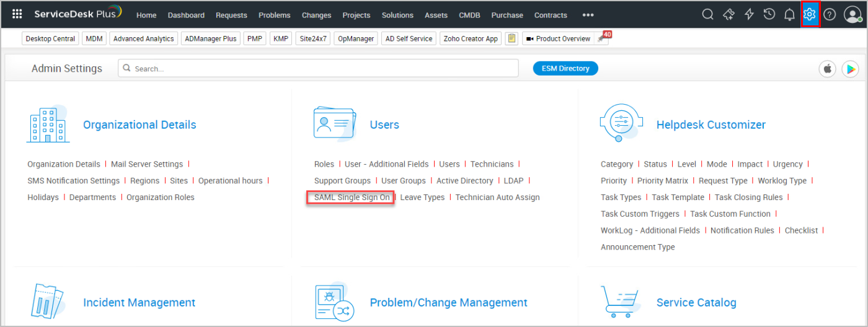Click the Service Catalog cart icon

click(x=621, y=301)
